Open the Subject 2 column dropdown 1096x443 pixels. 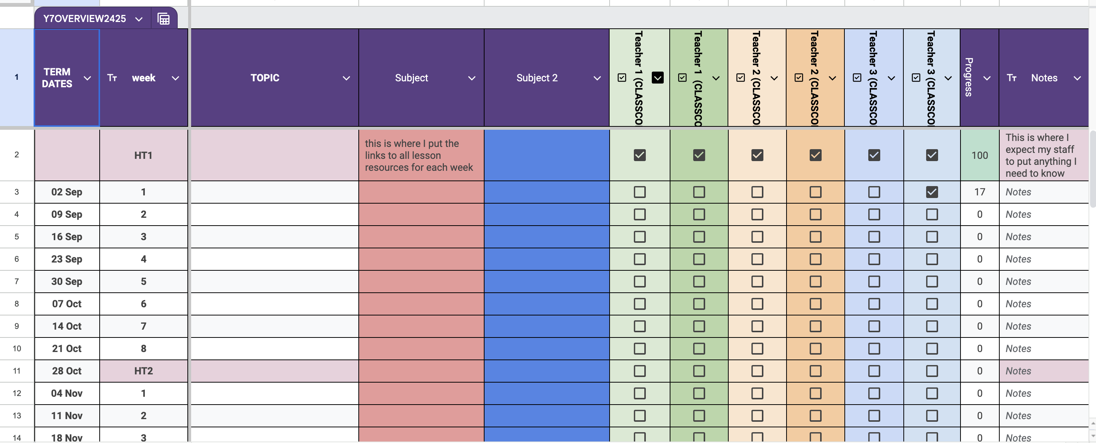coord(597,78)
